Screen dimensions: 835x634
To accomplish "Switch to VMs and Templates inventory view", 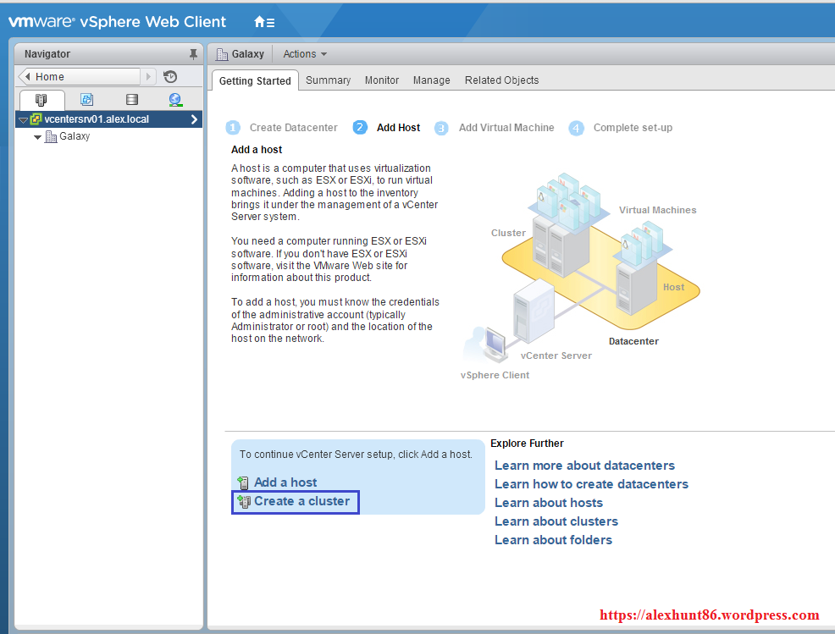I will [86, 100].
